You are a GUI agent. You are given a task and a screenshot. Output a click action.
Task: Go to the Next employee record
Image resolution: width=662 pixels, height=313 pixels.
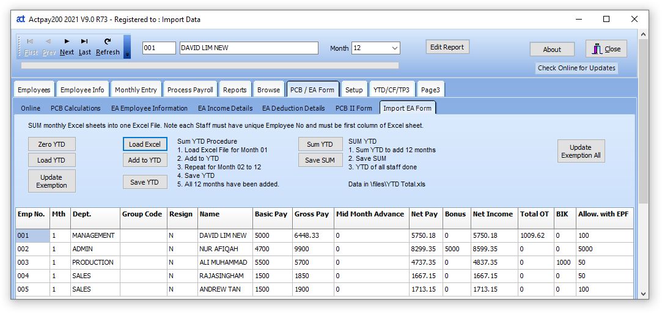point(67,46)
